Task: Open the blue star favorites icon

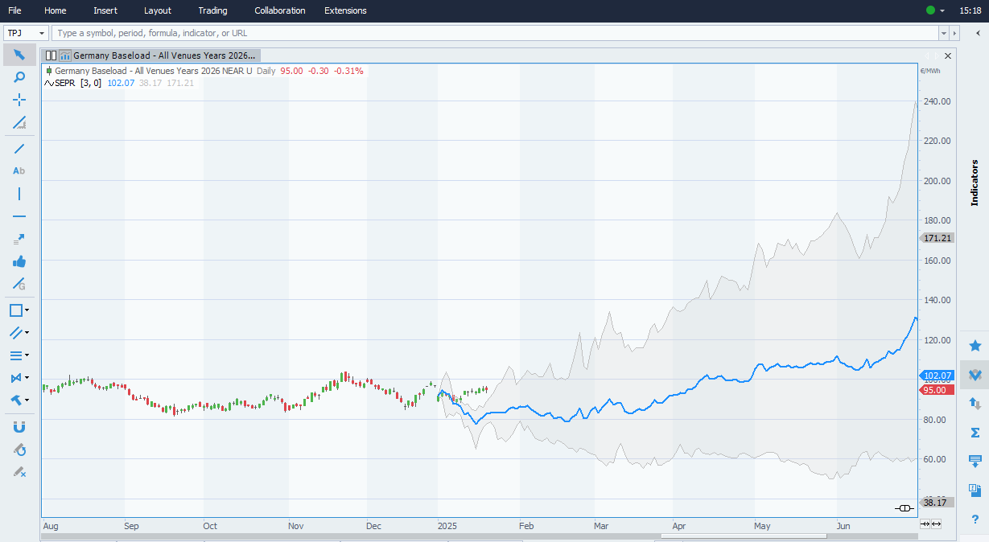Action: 975,346
